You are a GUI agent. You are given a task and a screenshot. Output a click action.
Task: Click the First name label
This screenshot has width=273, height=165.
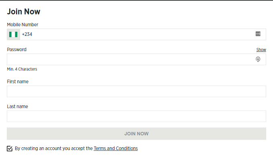tap(18, 82)
